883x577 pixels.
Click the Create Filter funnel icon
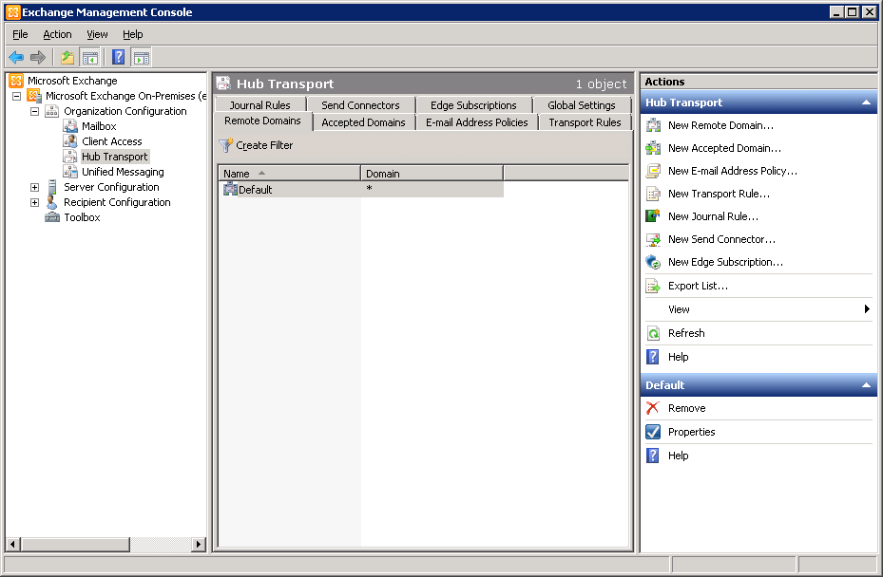(226, 145)
